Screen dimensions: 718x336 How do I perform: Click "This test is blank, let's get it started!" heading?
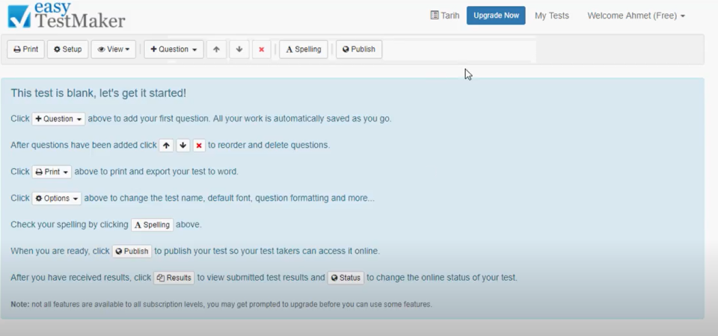(x=99, y=93)
